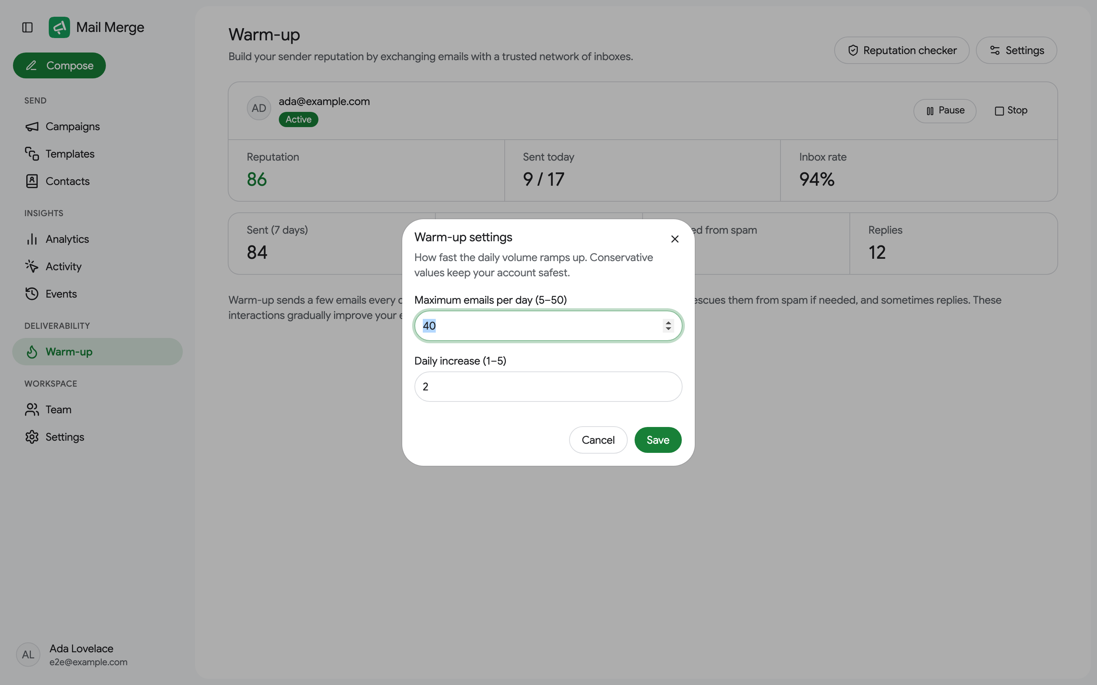The height and width of the screenshot is (685, 1097).
Task: Toggle the sidebar collapse icon
Action: click(27, 27)
